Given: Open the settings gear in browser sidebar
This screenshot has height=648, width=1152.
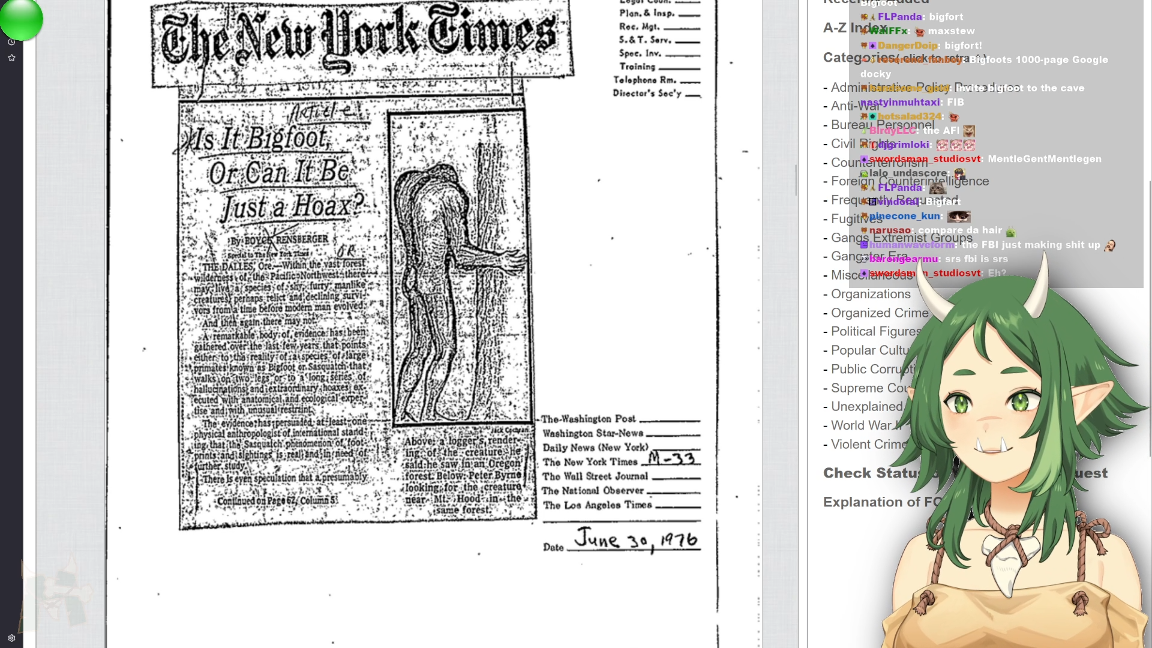Looking at the screenshot, I should click(11, 638).
